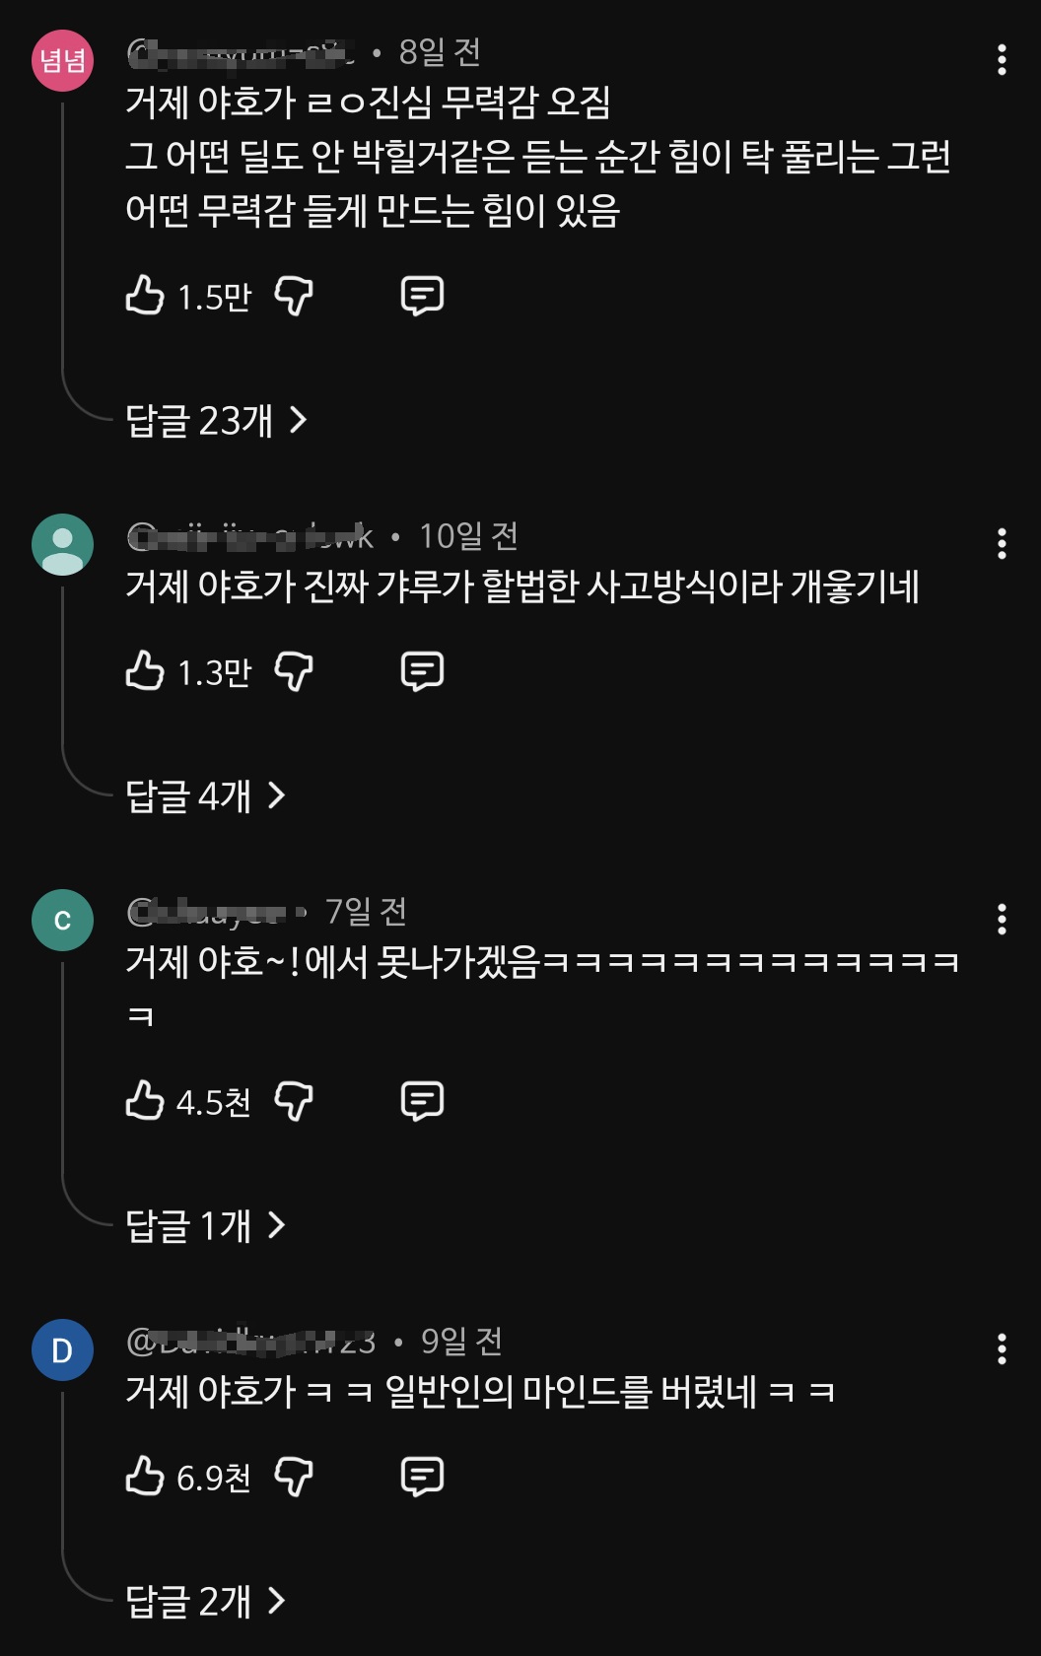Reply icon on the 1.3만 likes comment
Image resolution: width=1041 pixels, height=1656 pixels.
pos(422,671)
